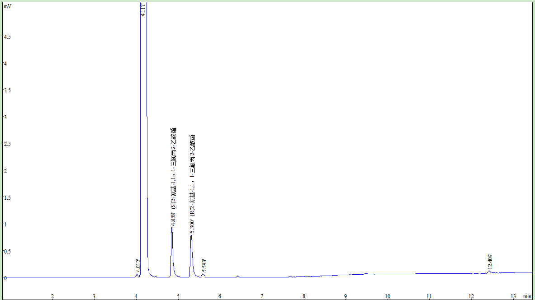Click the 2.5 tick on y-axis

tap(7, 144)
